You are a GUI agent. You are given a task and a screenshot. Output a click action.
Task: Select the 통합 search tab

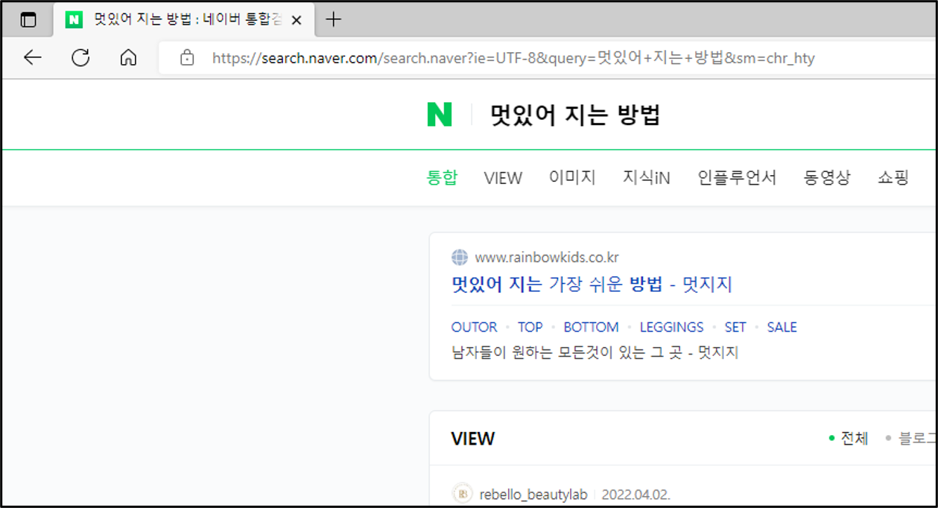click(442, 177)
